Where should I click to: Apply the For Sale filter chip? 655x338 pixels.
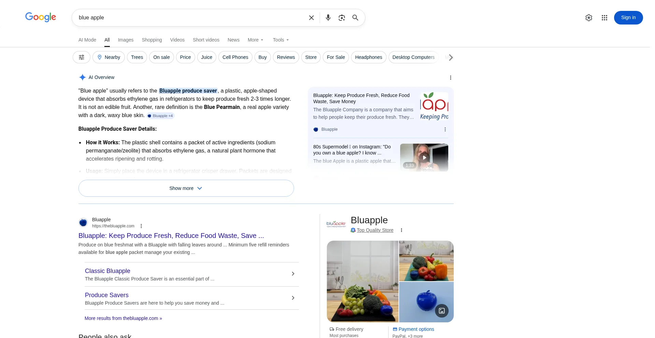336,57
